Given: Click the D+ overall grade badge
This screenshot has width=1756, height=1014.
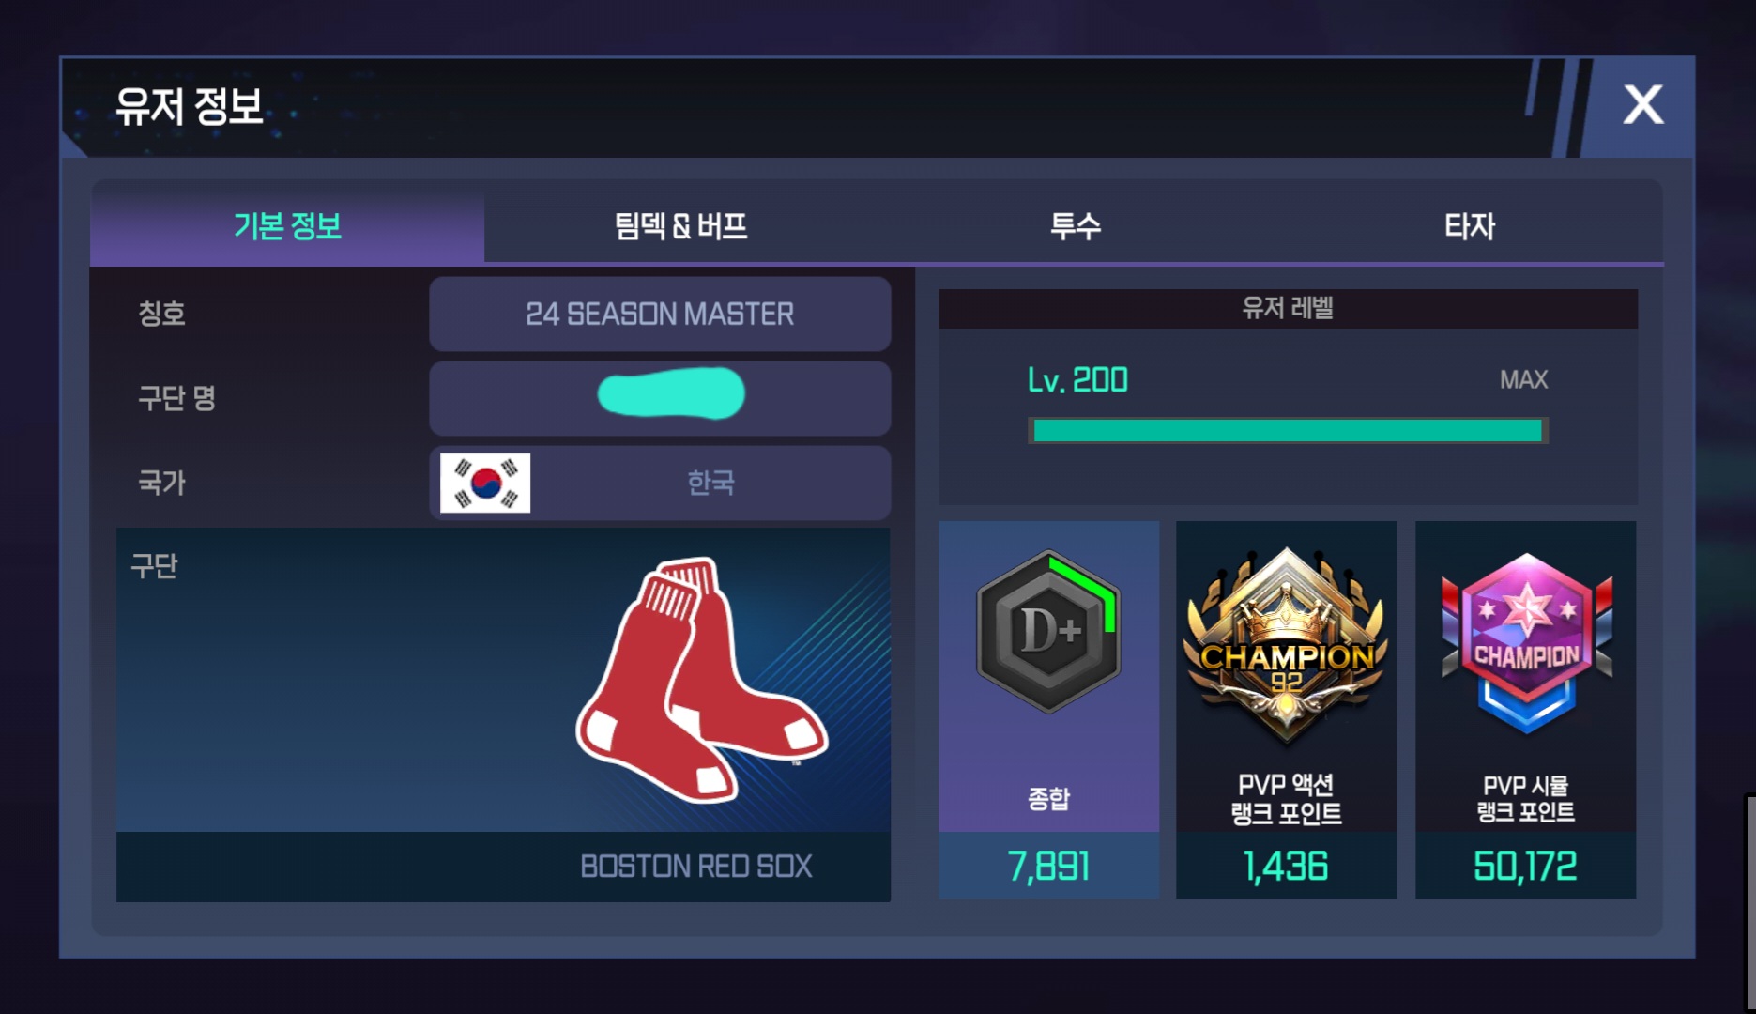Looking at the screenshot, I should 1048,631.
